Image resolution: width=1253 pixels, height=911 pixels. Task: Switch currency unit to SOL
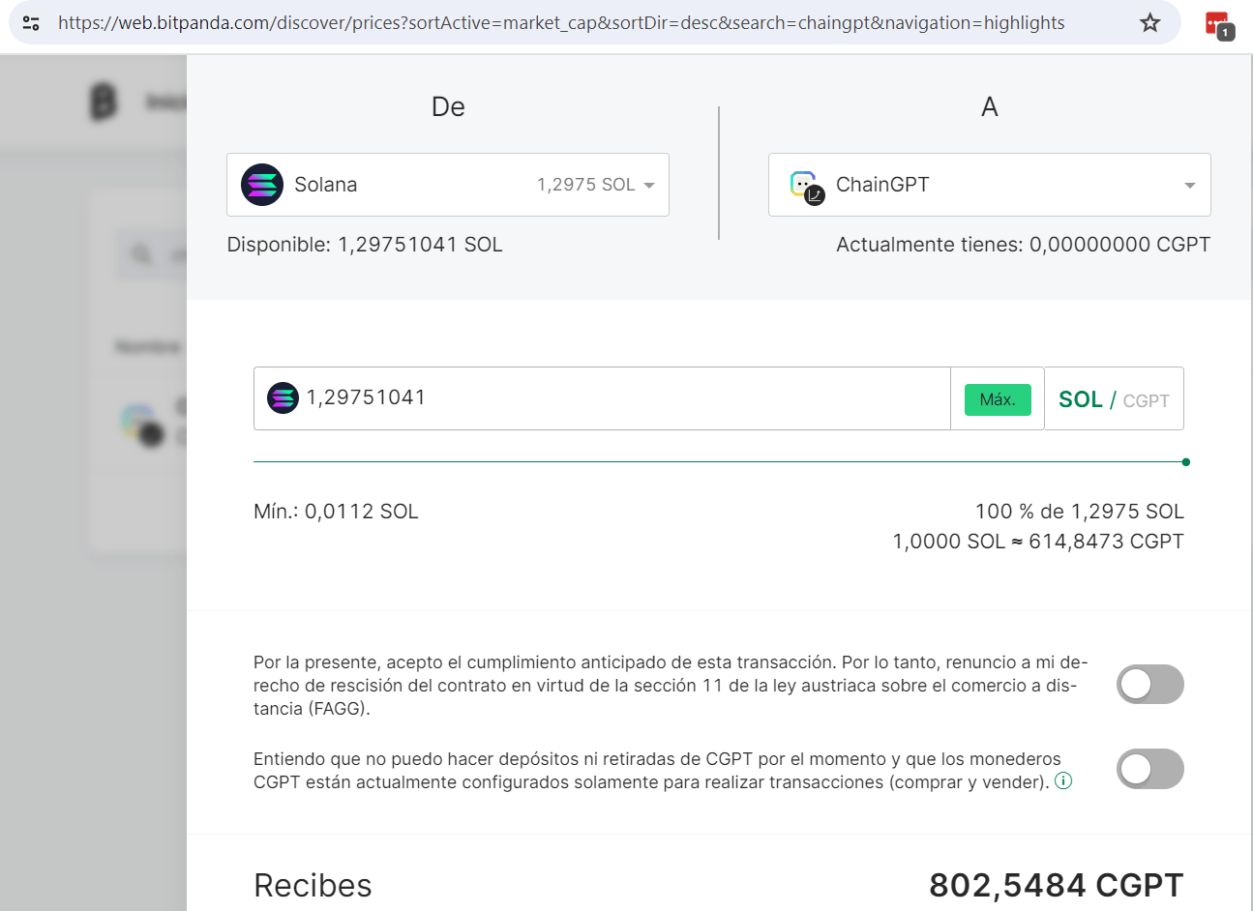1081,399
